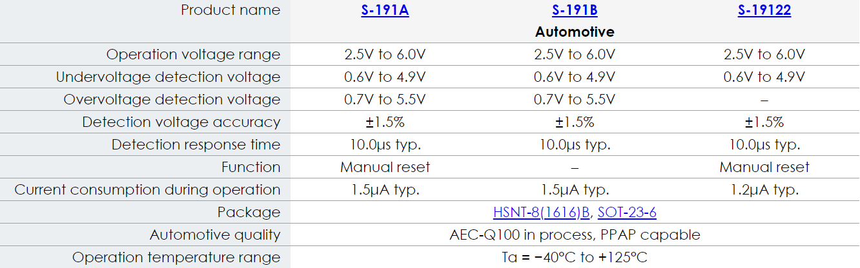Follow the SOT-23-6 package link
The width and height of the screenshot is (860, 268).
627,213
